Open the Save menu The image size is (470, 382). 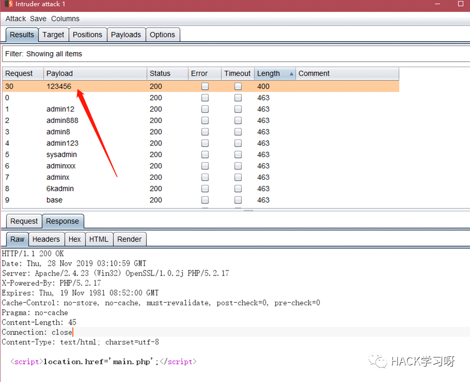(x=38, y=19)
